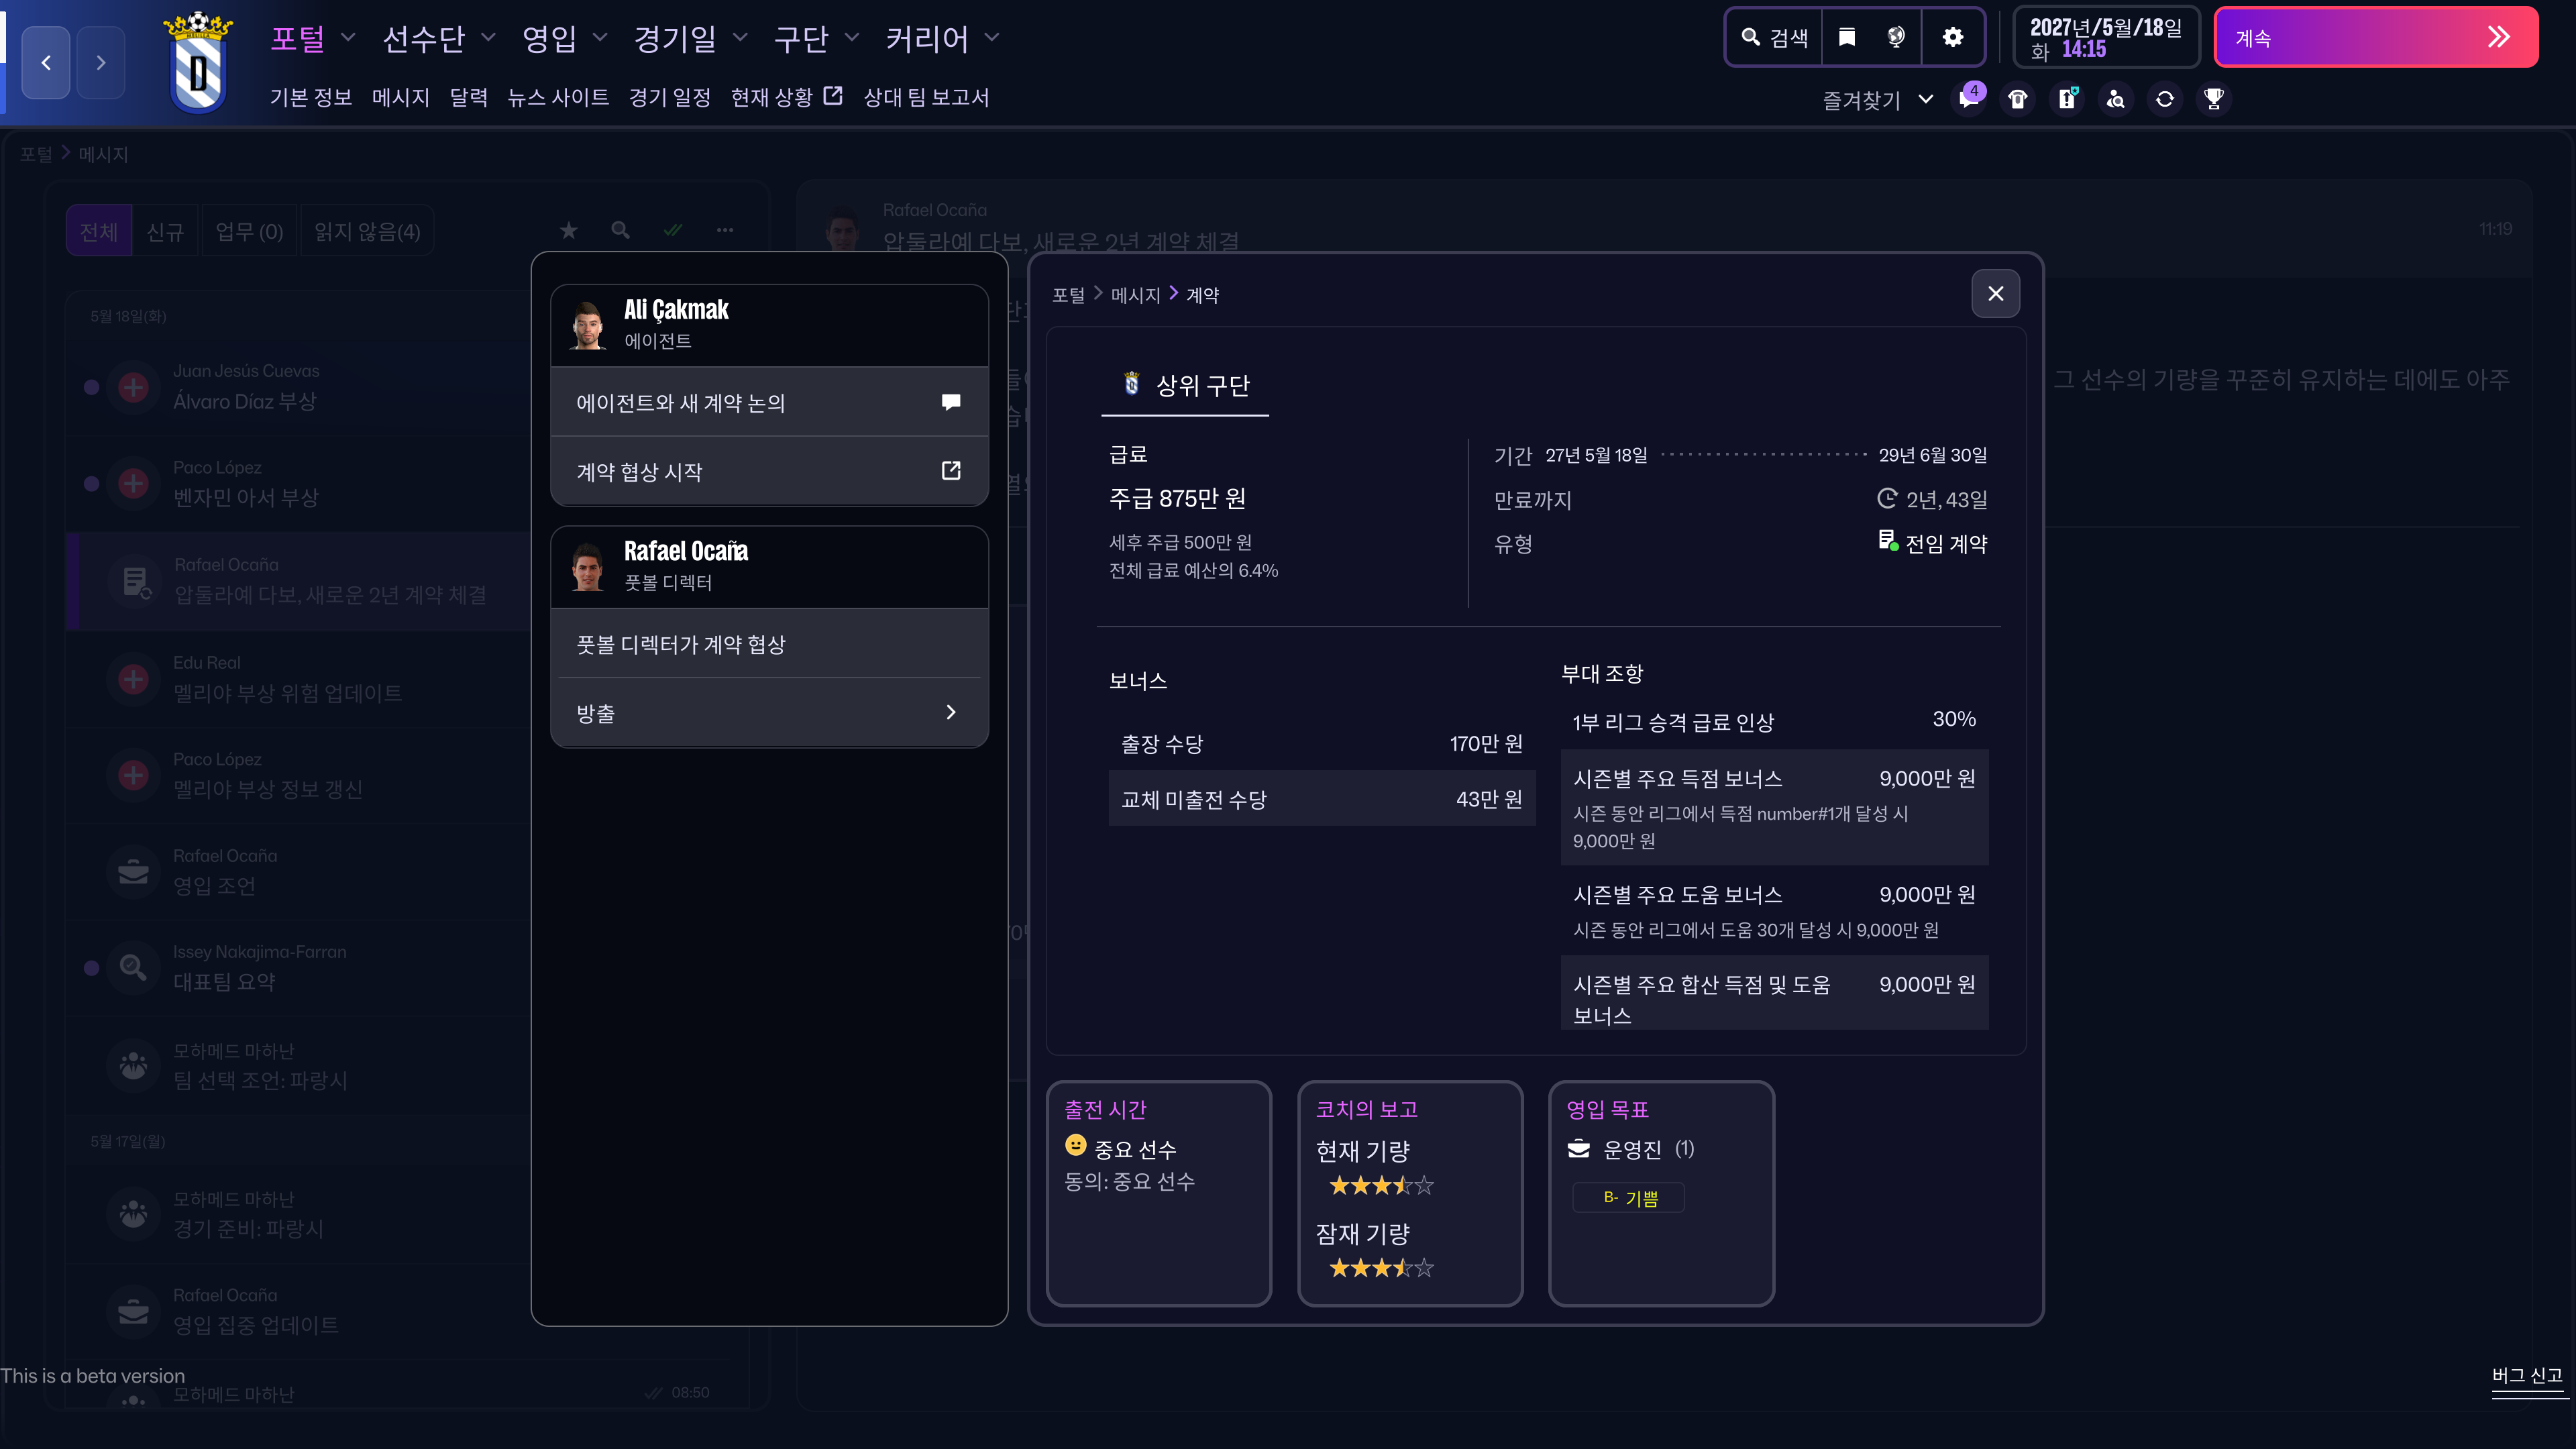Close the contract details panel

1995,294
